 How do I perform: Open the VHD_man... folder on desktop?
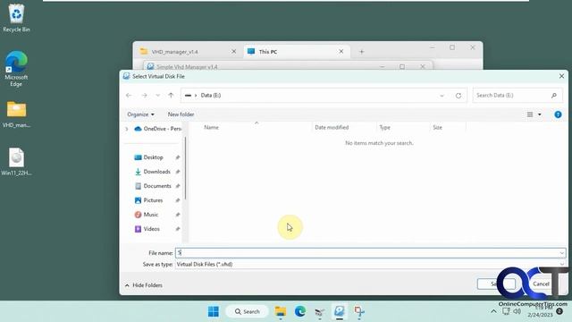click(16, 114)
